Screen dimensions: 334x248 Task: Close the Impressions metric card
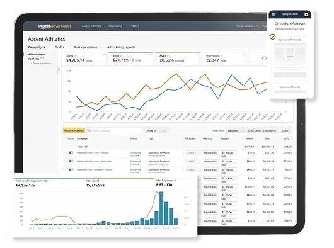(x=244, y=55)
